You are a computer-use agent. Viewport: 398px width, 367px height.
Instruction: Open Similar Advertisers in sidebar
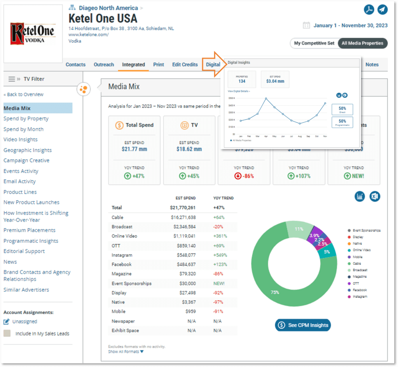pyautogui.click(x=26, y=290)
